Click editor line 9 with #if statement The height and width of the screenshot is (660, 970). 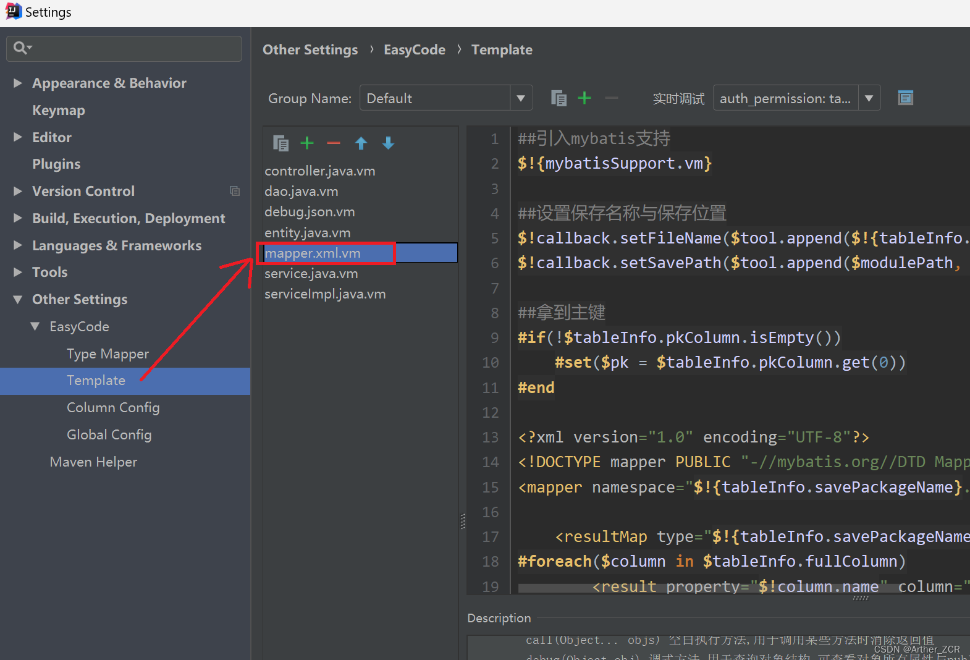pos(679,337)
